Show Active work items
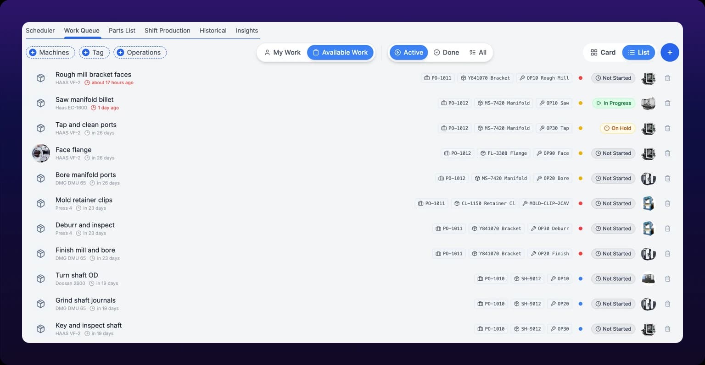The image size is (705, 365). pos(408,53)
